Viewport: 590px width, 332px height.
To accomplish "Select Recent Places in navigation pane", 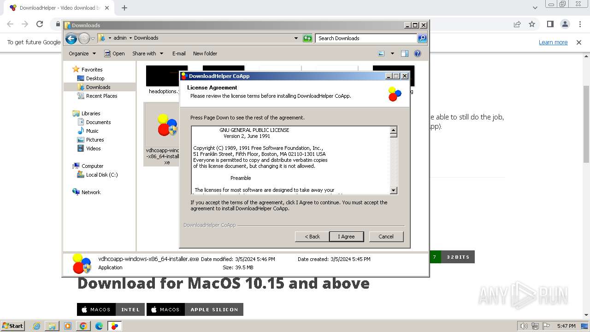I will pos(101,96).
